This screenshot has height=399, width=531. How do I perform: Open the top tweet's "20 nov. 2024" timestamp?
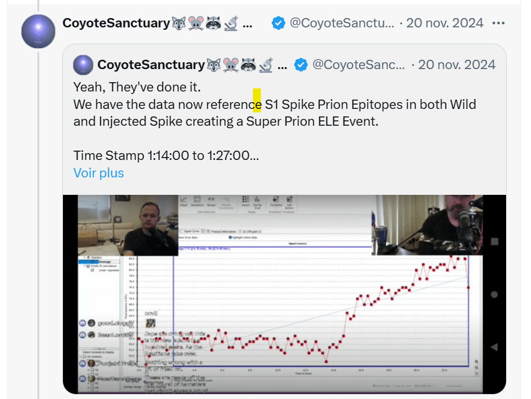445,24
